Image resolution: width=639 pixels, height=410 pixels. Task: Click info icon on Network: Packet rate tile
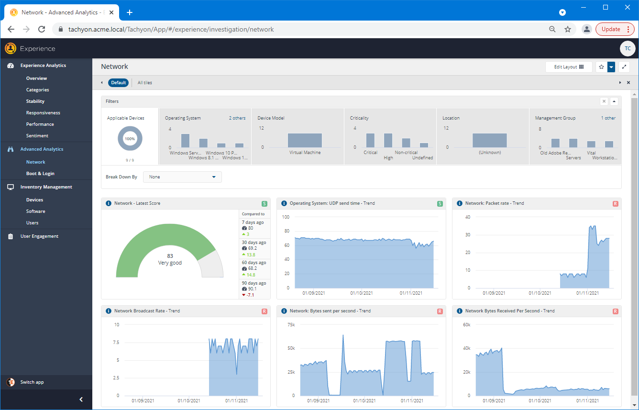tap(460, 203)
